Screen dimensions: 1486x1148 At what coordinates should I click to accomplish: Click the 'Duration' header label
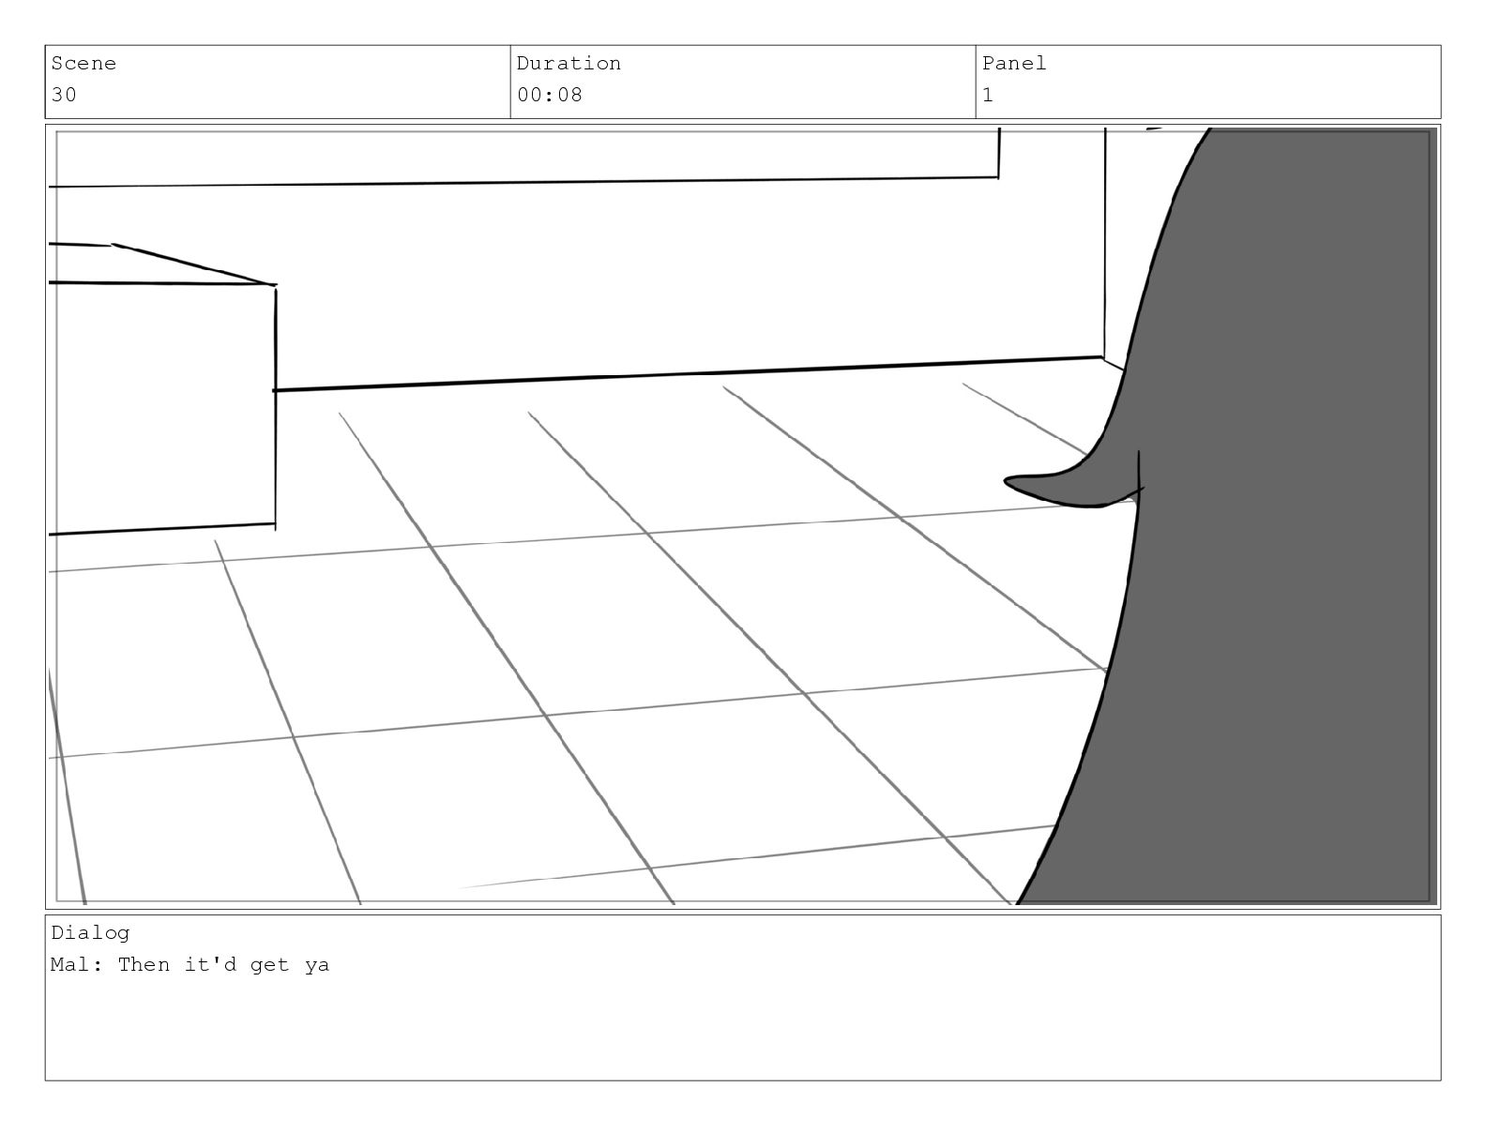(x=569, y=64)
